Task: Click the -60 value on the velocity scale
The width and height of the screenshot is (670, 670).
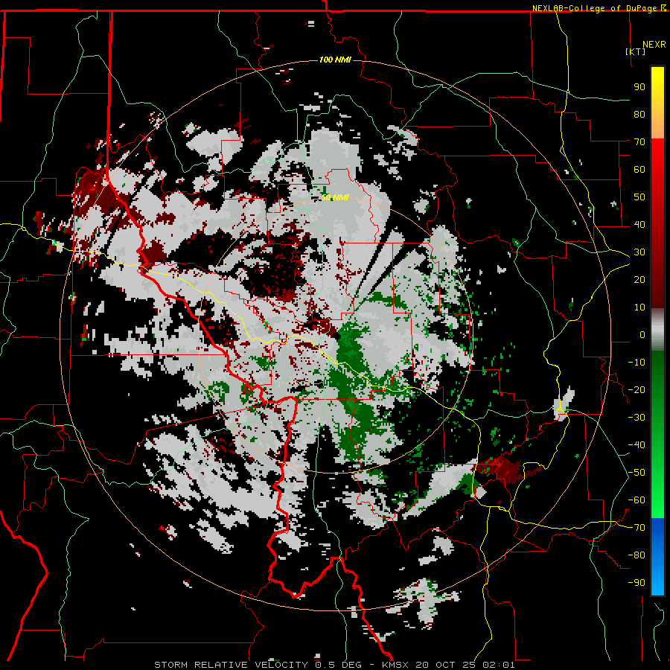Action: click(x=636, y=500)
